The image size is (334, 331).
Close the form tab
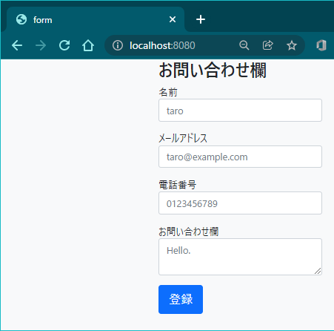click(173, 19)
